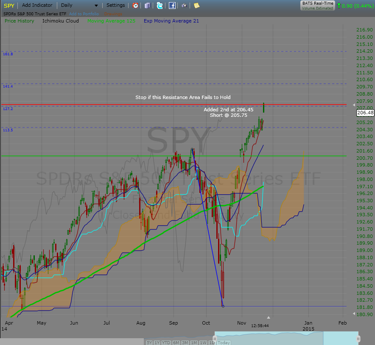Click the highlighted navigator range window
375x345 pixels.
(286, 338)
